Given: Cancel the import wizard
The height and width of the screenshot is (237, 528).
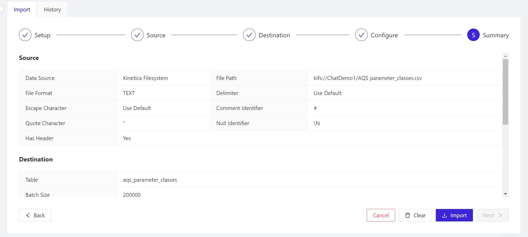Looking at the screenshot, I should click(380, 215).
